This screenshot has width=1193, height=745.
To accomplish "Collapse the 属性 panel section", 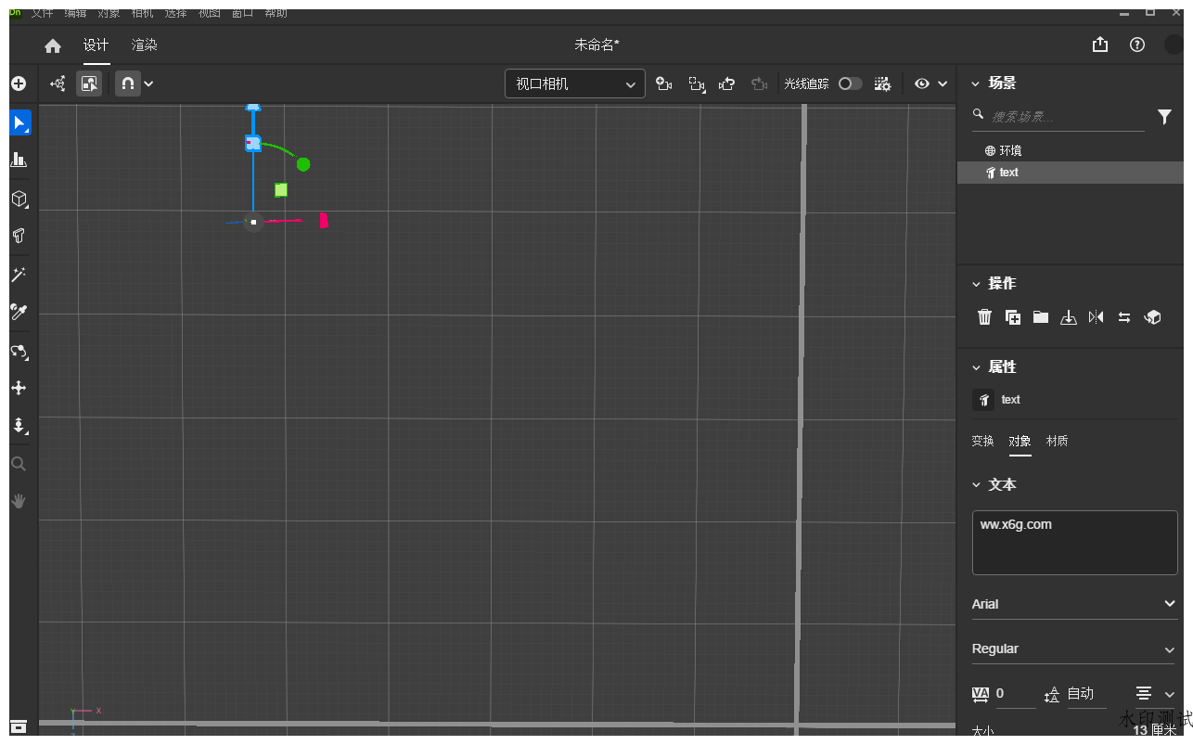I will (x=975, y=367).
